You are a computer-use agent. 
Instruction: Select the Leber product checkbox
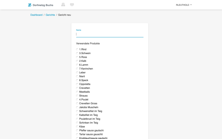click(x=77, y=72)
